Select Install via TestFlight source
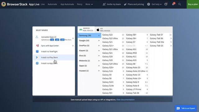 coord(54,51)
